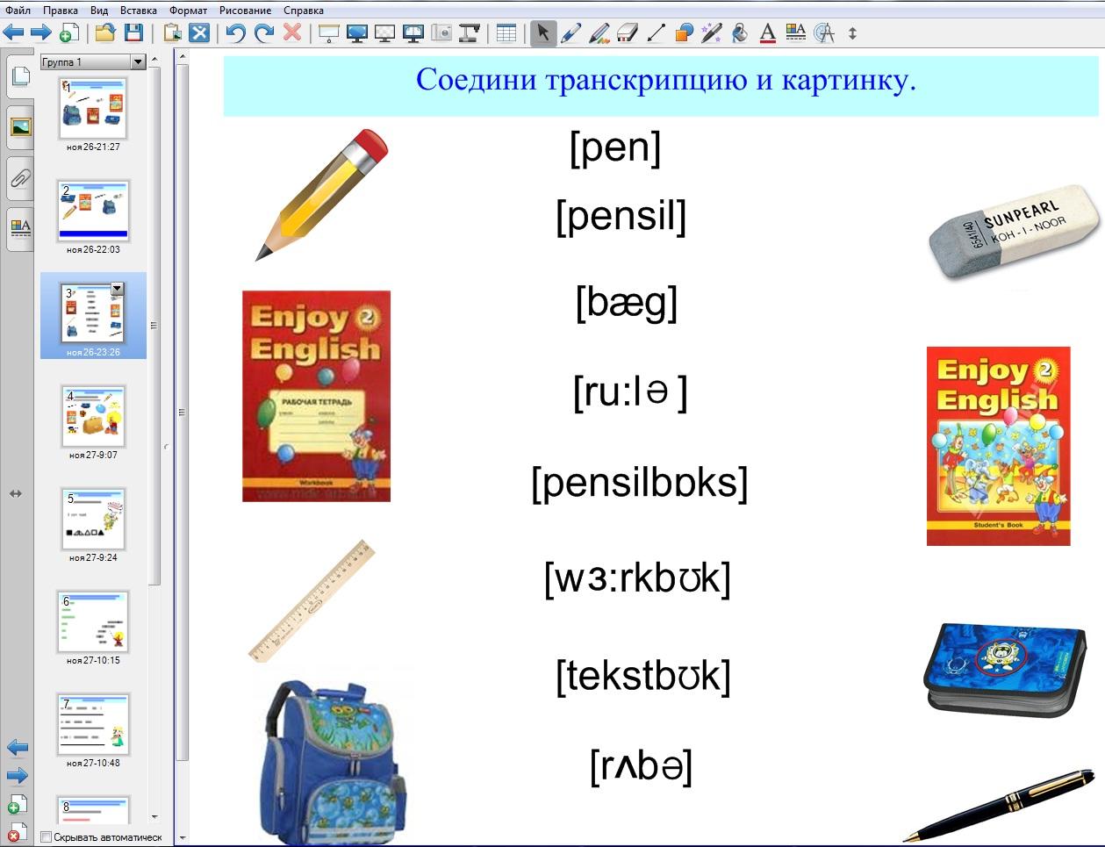Select the wooden ruler picture
This screenshot has width=1105, height=847.
click(312, 600)
